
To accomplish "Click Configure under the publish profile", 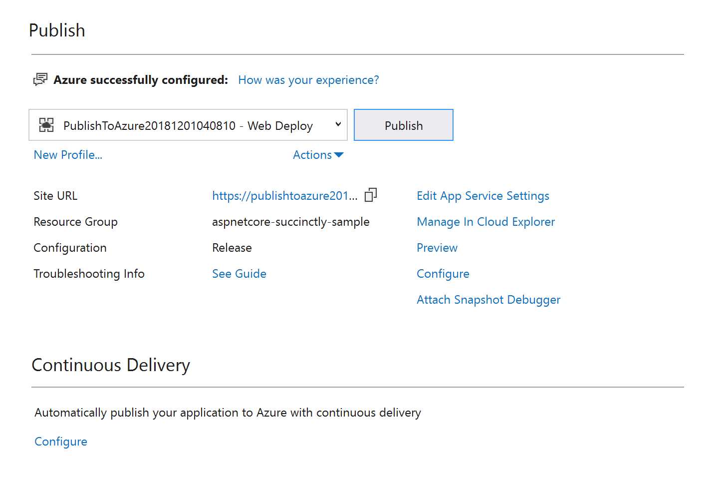I will coord(443,273).
